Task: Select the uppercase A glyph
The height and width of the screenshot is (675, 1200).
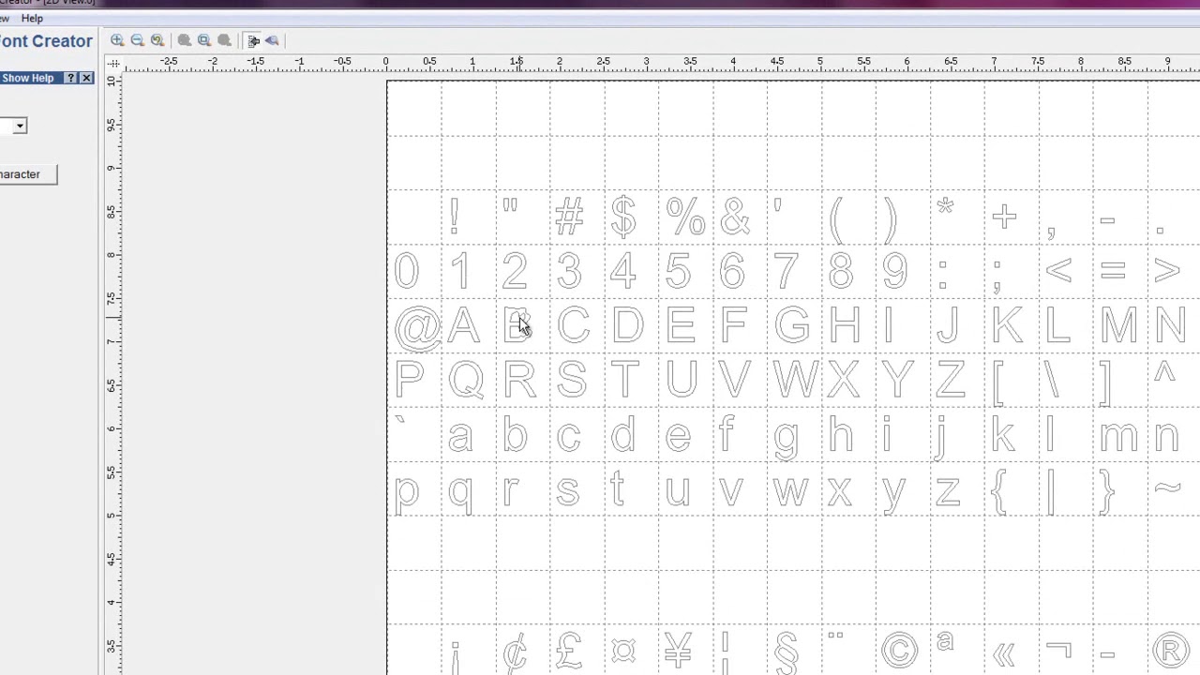Action: (462, 324)
